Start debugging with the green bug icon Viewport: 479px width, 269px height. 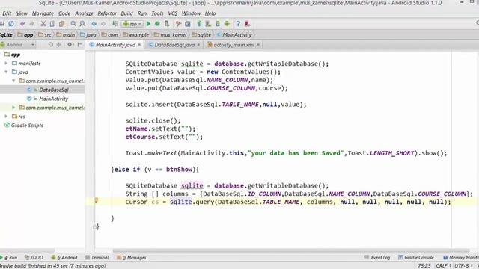158,24
